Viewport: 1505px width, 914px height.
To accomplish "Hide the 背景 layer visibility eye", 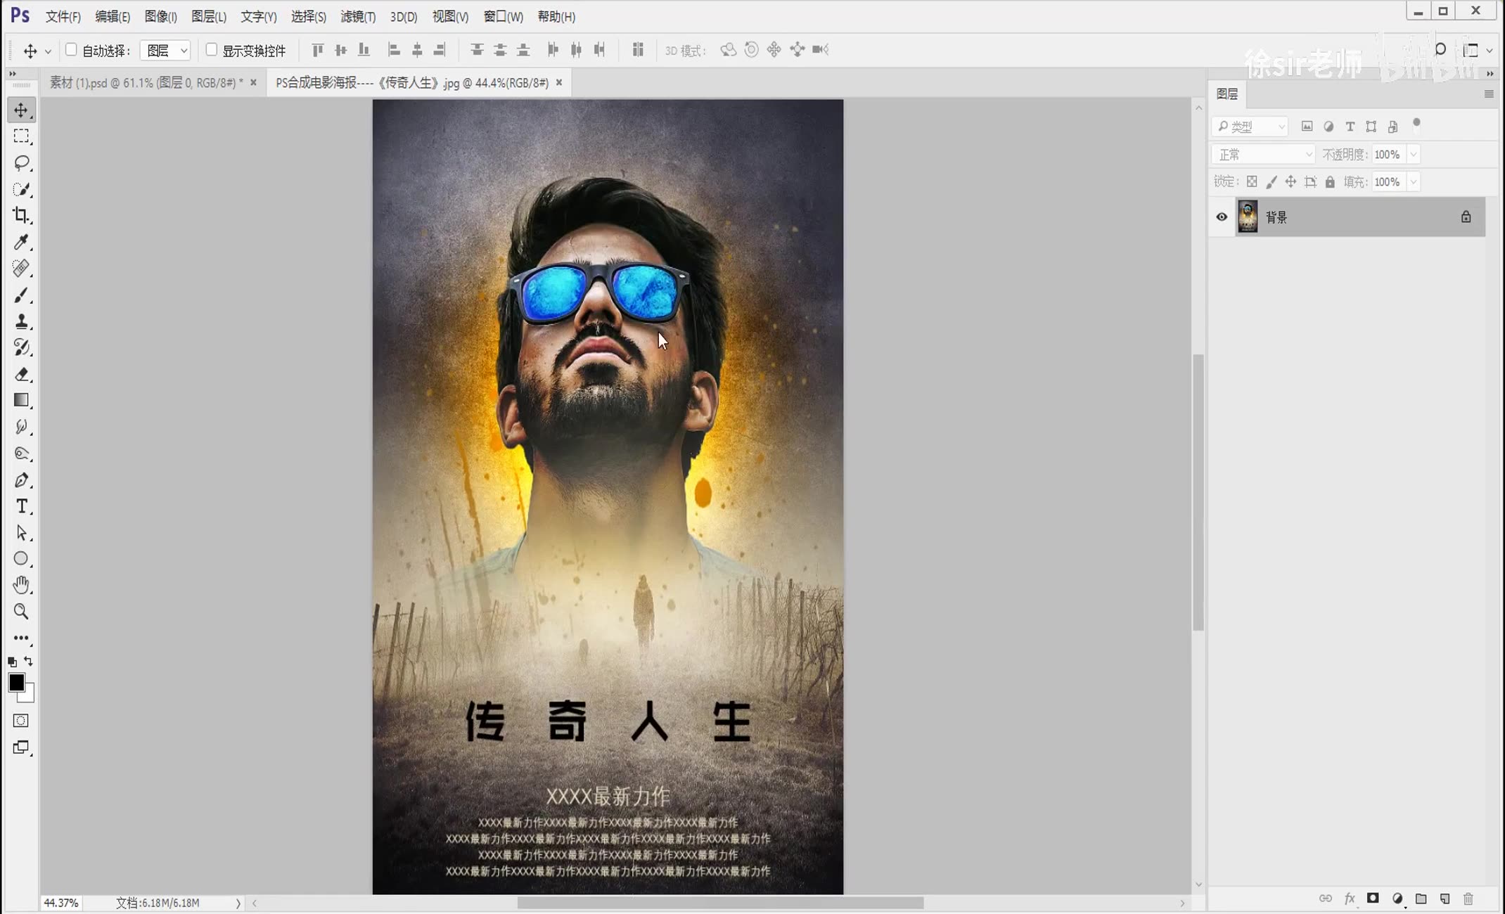I will click(1222, 217).
